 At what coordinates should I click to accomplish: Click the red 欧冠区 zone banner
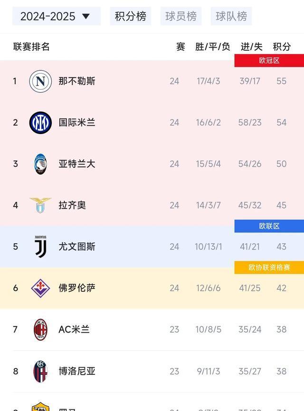click(269, 59)
